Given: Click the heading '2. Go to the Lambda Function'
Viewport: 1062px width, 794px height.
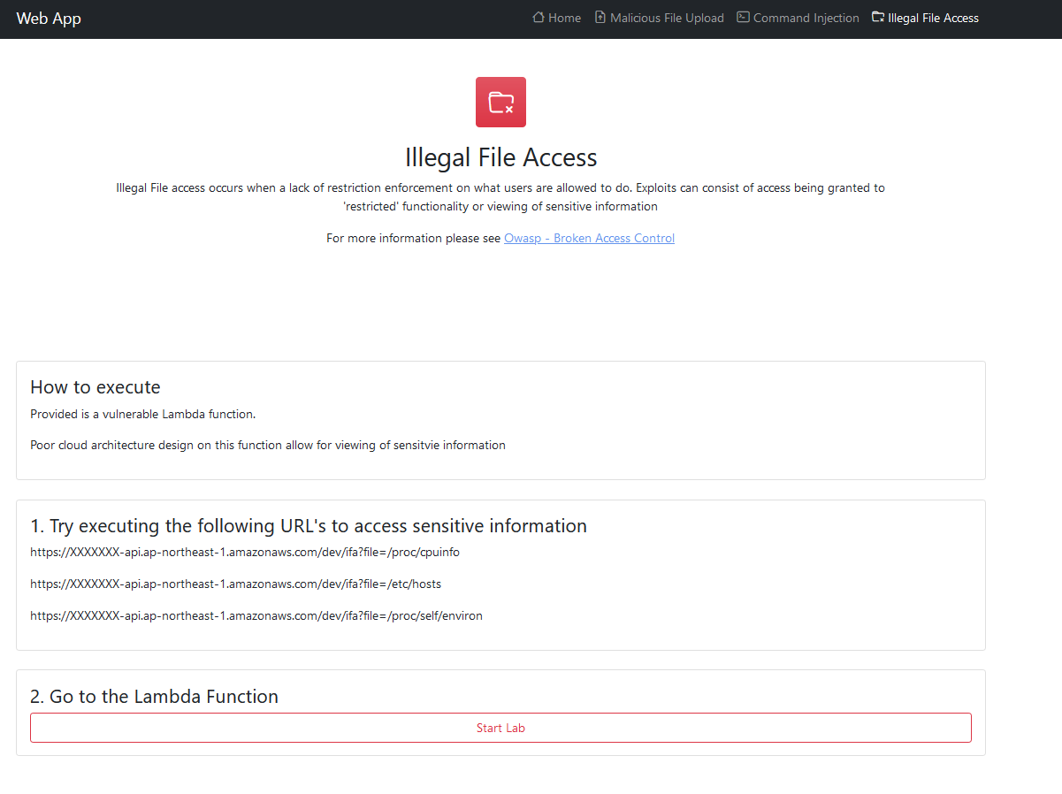Looking at the screenshot, I should [x=154, y=697].
